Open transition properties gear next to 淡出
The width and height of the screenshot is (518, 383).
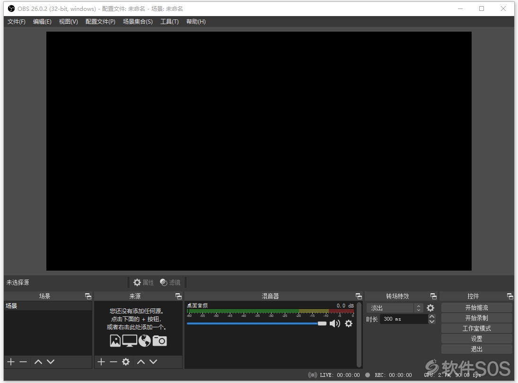[x=430, y=308]
